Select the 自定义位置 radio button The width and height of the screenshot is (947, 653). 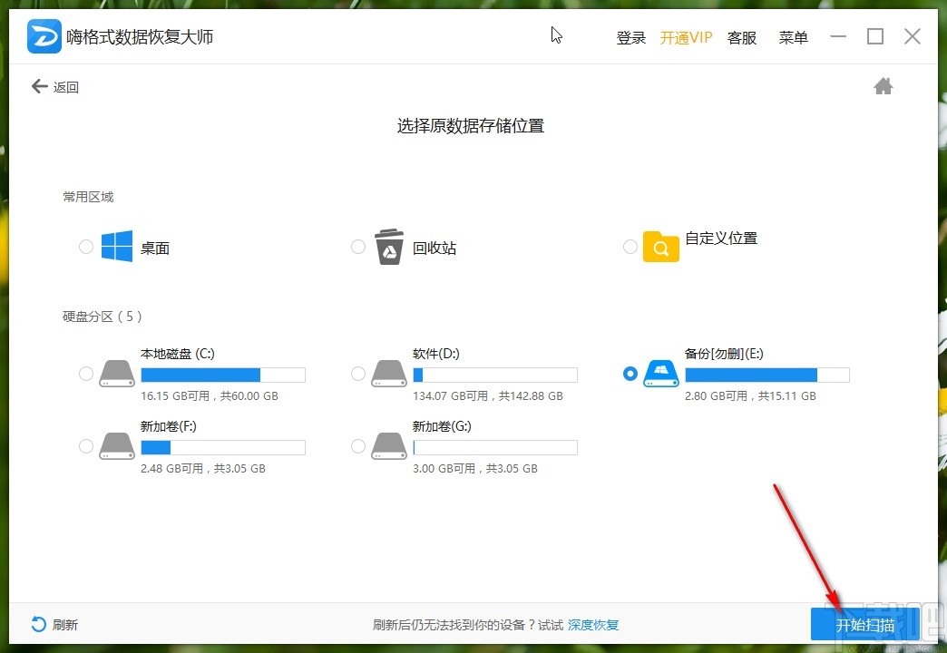(x=630, y=247)
